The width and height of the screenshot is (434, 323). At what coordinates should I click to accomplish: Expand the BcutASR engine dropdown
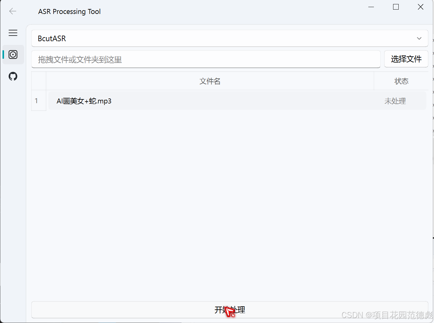pos(230,38)
